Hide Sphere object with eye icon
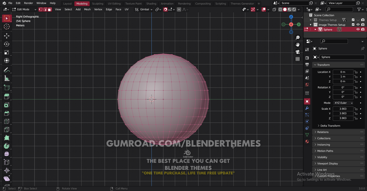Viewport: 367px width, 191px height. (358, 30)
